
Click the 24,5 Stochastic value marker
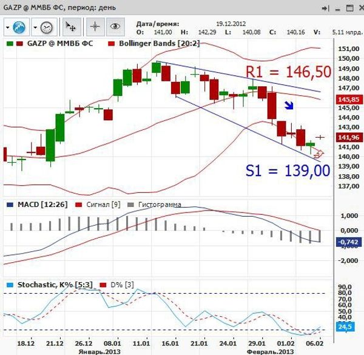pos(345,326)
